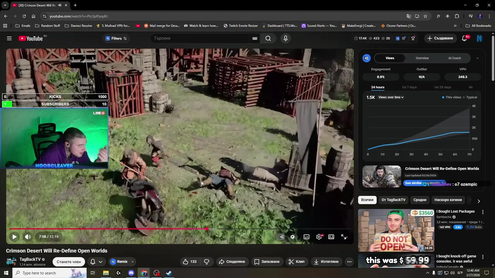Select the 1st 28 days range
Image resolution: width=495 pixels, height=278 pixels.
pos(442,87)
